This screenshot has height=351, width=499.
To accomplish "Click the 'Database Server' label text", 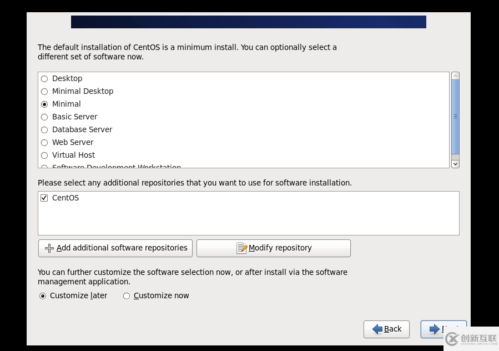I will (82, 129).
